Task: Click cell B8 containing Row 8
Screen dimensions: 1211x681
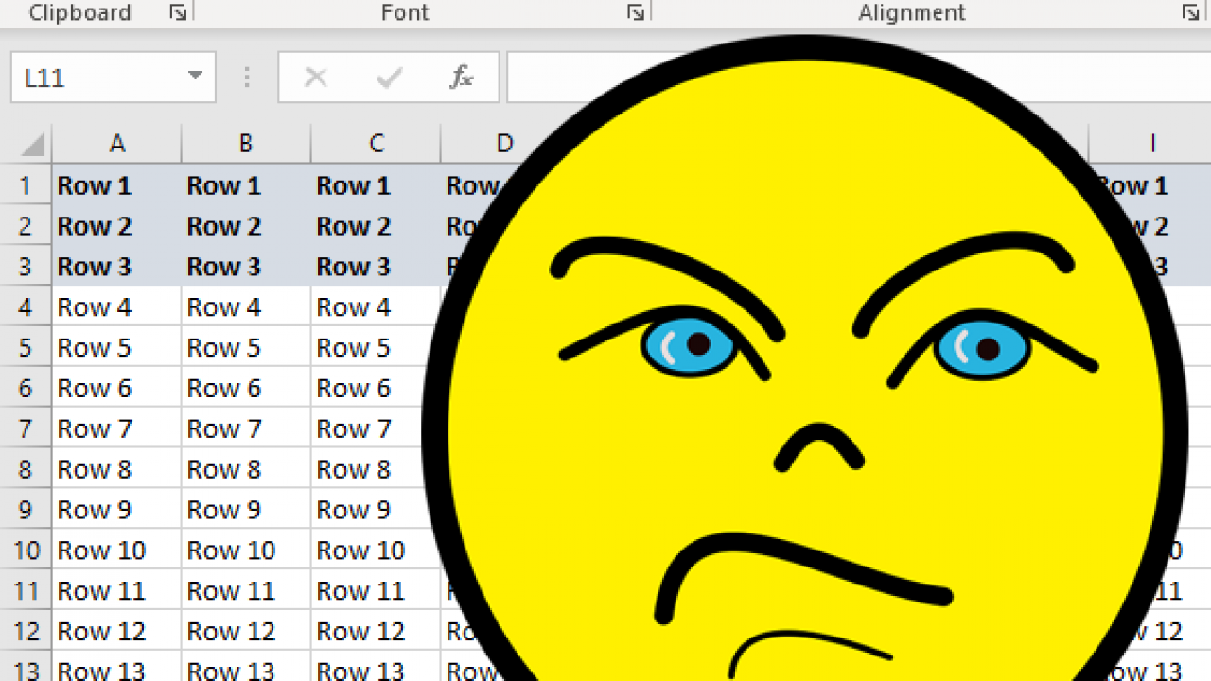Action: click(246, 470)
